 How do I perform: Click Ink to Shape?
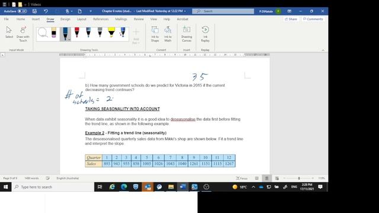(x=155, y=34)
